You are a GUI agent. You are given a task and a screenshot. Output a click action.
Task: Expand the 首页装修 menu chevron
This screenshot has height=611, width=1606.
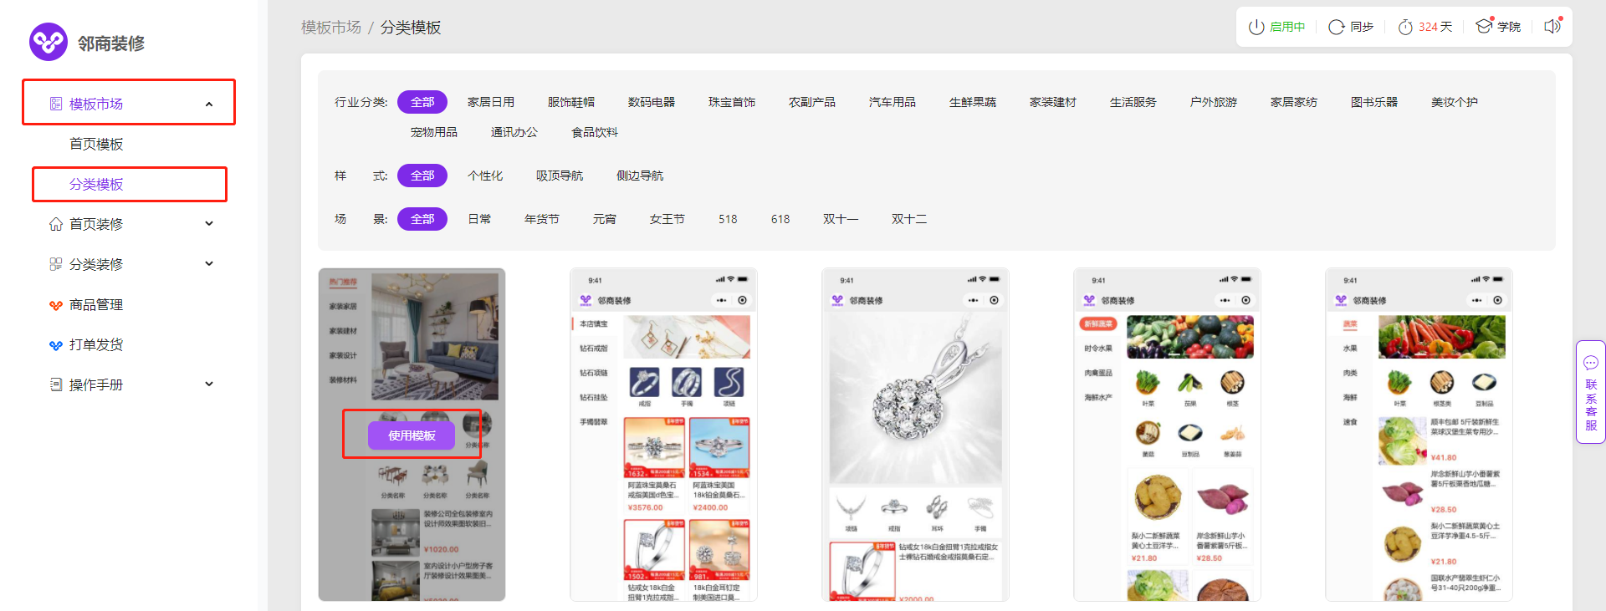[209, 223]
